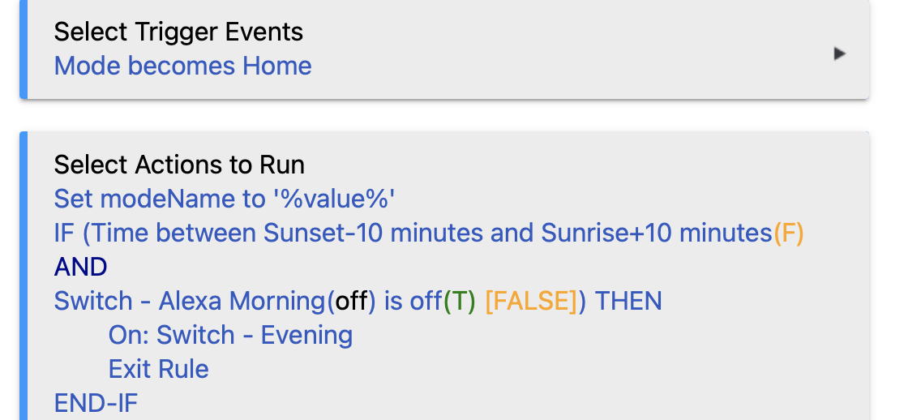Select the On: Switch - Evening action

pos(230,336)
